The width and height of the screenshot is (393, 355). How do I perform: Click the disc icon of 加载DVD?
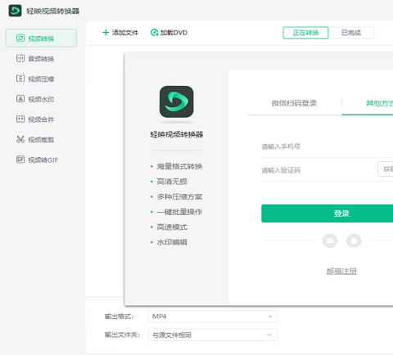point(155,33)
